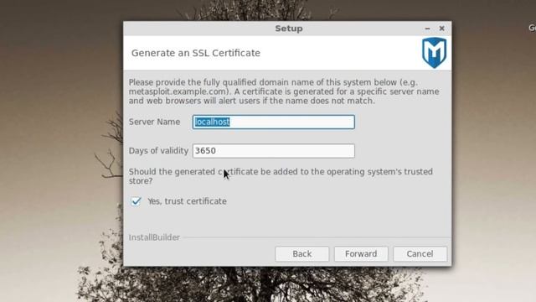Cancel the Metasploit setup
Viewport: 536px width, 302px height.
pyautogui.click(x=420, y=253)
